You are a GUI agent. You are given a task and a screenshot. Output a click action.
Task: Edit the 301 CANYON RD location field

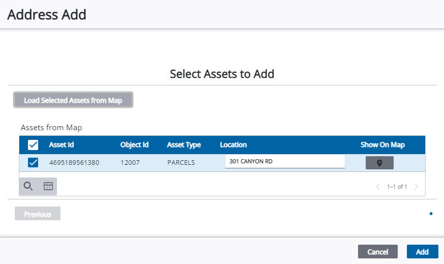coord(285,162)
